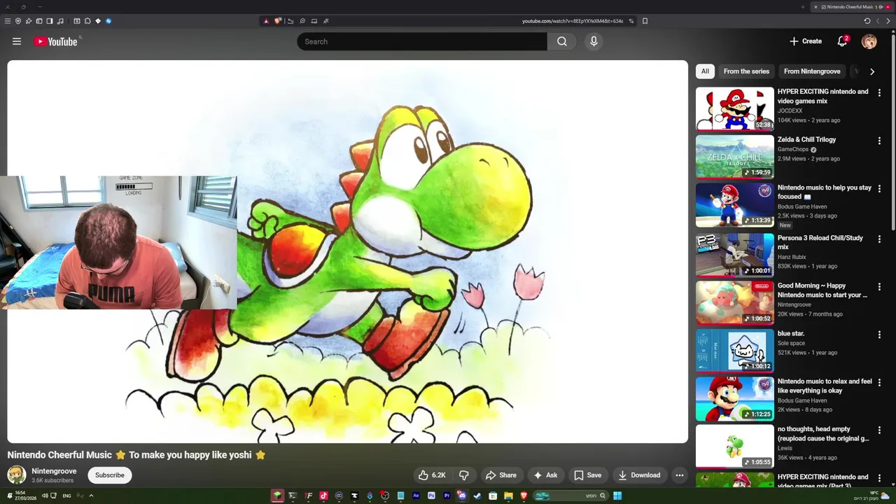896x504 pixels.
Task: Open options for Zelda & Chill Trilogy
Action: (x=879, y=141)
